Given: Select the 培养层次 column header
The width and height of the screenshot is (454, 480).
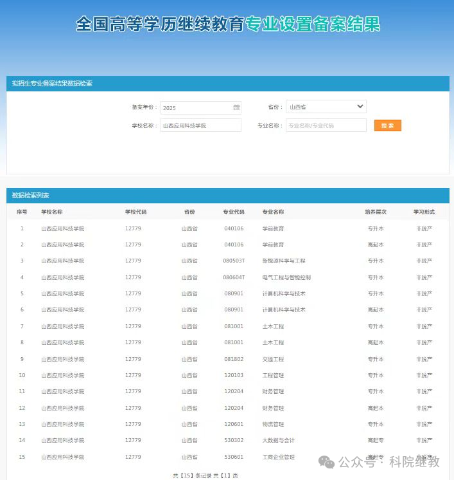Looking at the screenshot, I should (376, 212).
